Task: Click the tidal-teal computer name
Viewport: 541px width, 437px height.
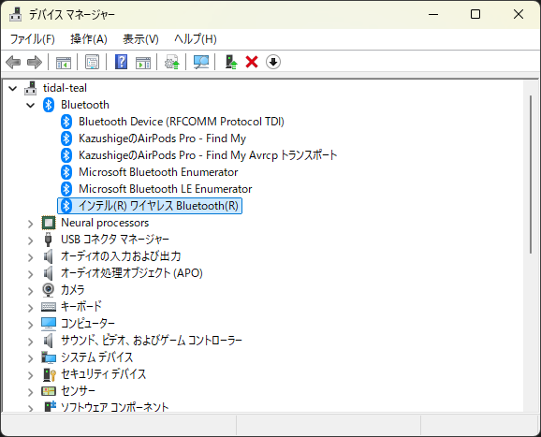Action: [x=65, y=88]
